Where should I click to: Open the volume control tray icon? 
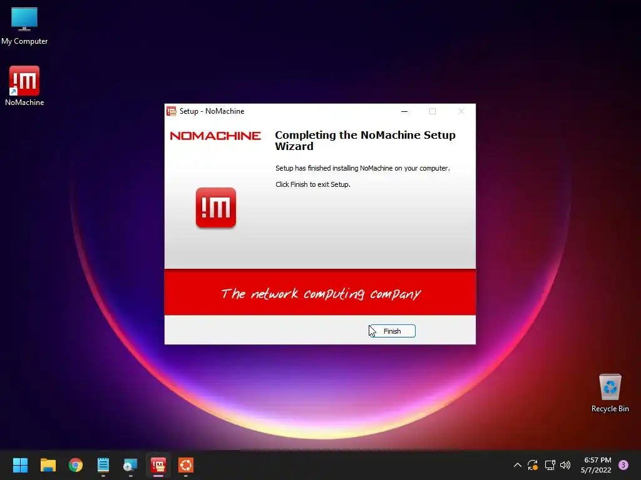click(565, 465)
